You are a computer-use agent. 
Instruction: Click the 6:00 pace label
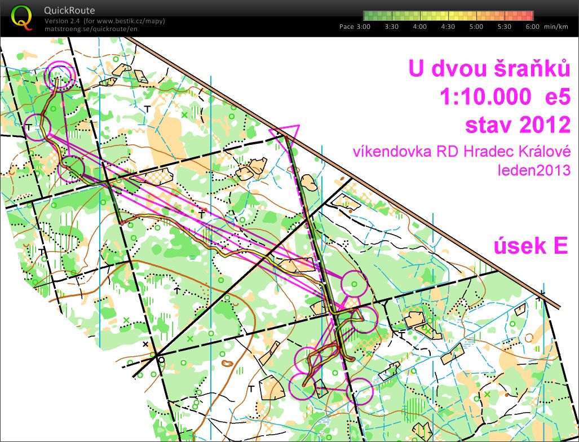(x=532, y=26)
